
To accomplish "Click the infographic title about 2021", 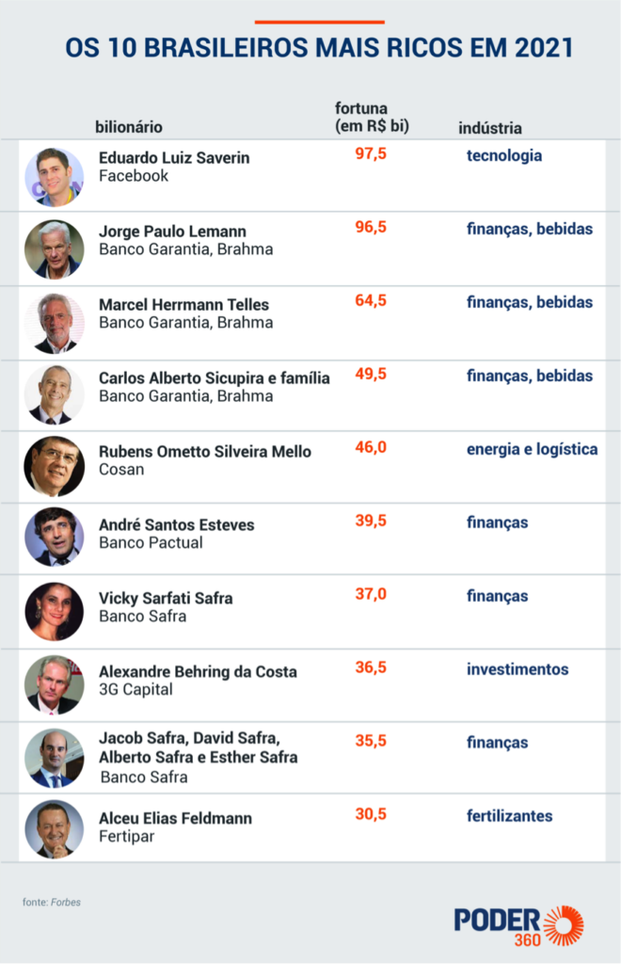I will click(x=319, y=49).
